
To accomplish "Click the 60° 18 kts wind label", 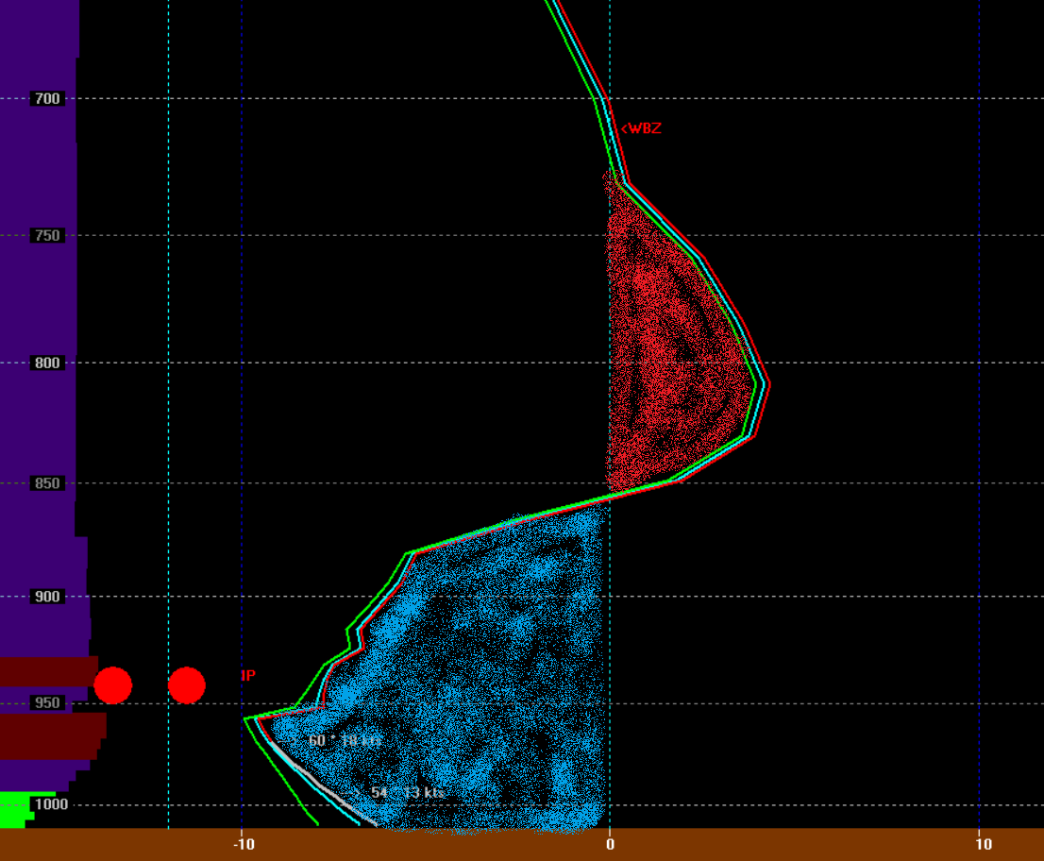I will click(345, 741).
